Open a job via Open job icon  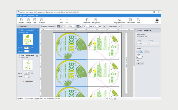click(28, 20)
